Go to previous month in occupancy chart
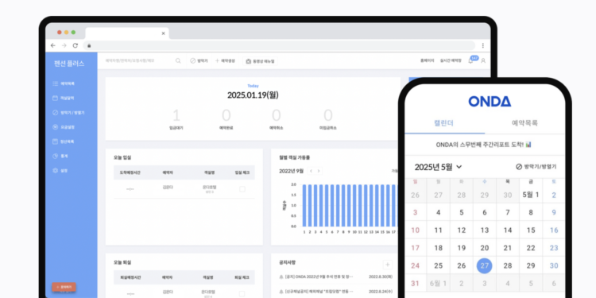 tap(311, 171)
